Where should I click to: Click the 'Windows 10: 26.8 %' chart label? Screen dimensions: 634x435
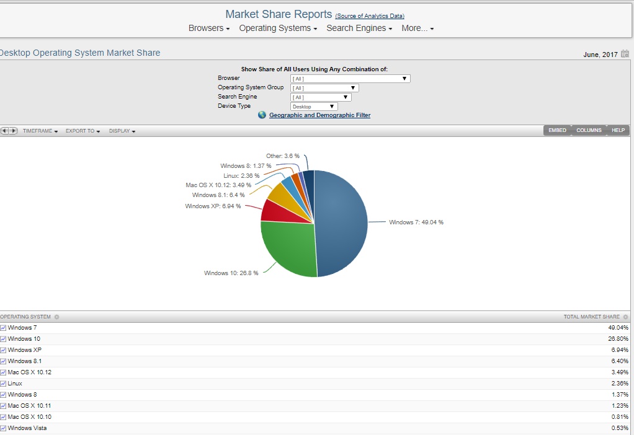point(231,273)
